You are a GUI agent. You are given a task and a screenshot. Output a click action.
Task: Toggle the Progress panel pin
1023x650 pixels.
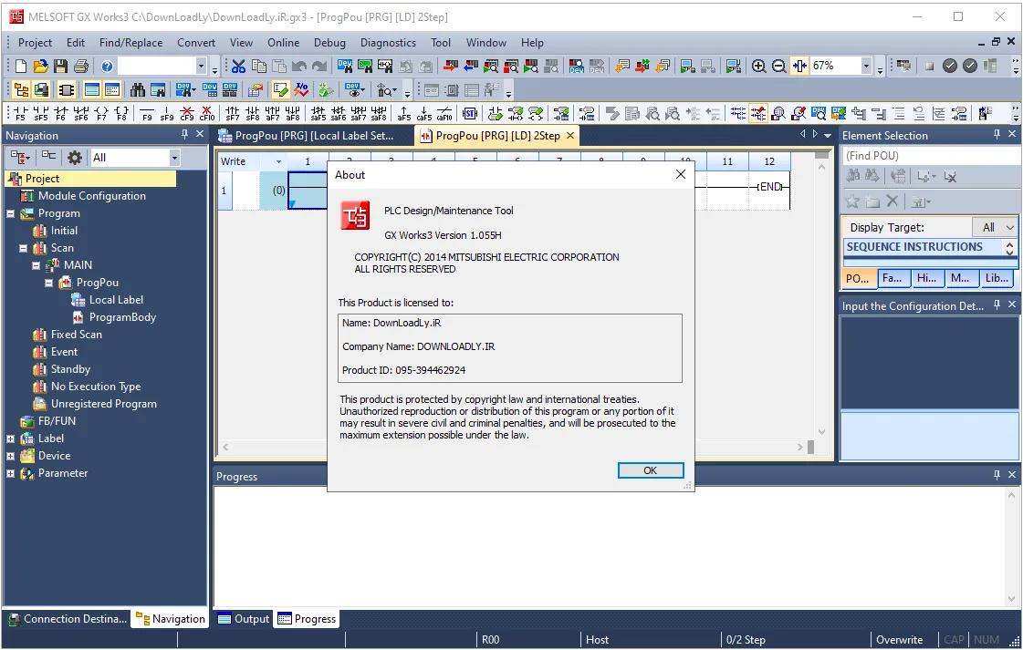997,475
